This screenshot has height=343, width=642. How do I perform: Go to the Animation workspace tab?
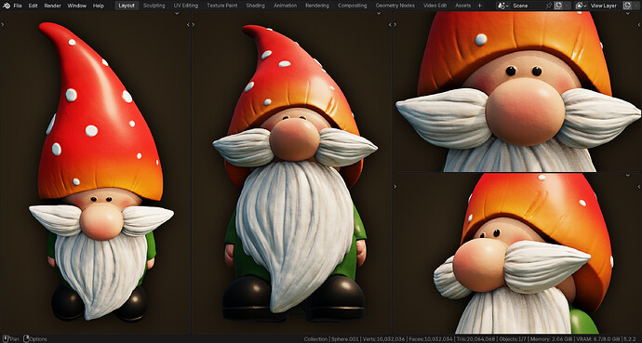point(286,6)
